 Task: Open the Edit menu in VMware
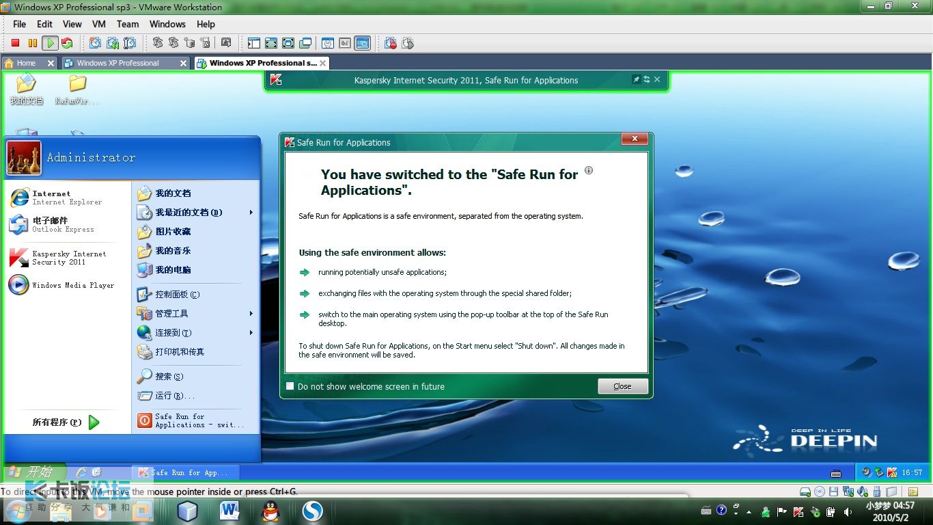(x=44, y=24)
